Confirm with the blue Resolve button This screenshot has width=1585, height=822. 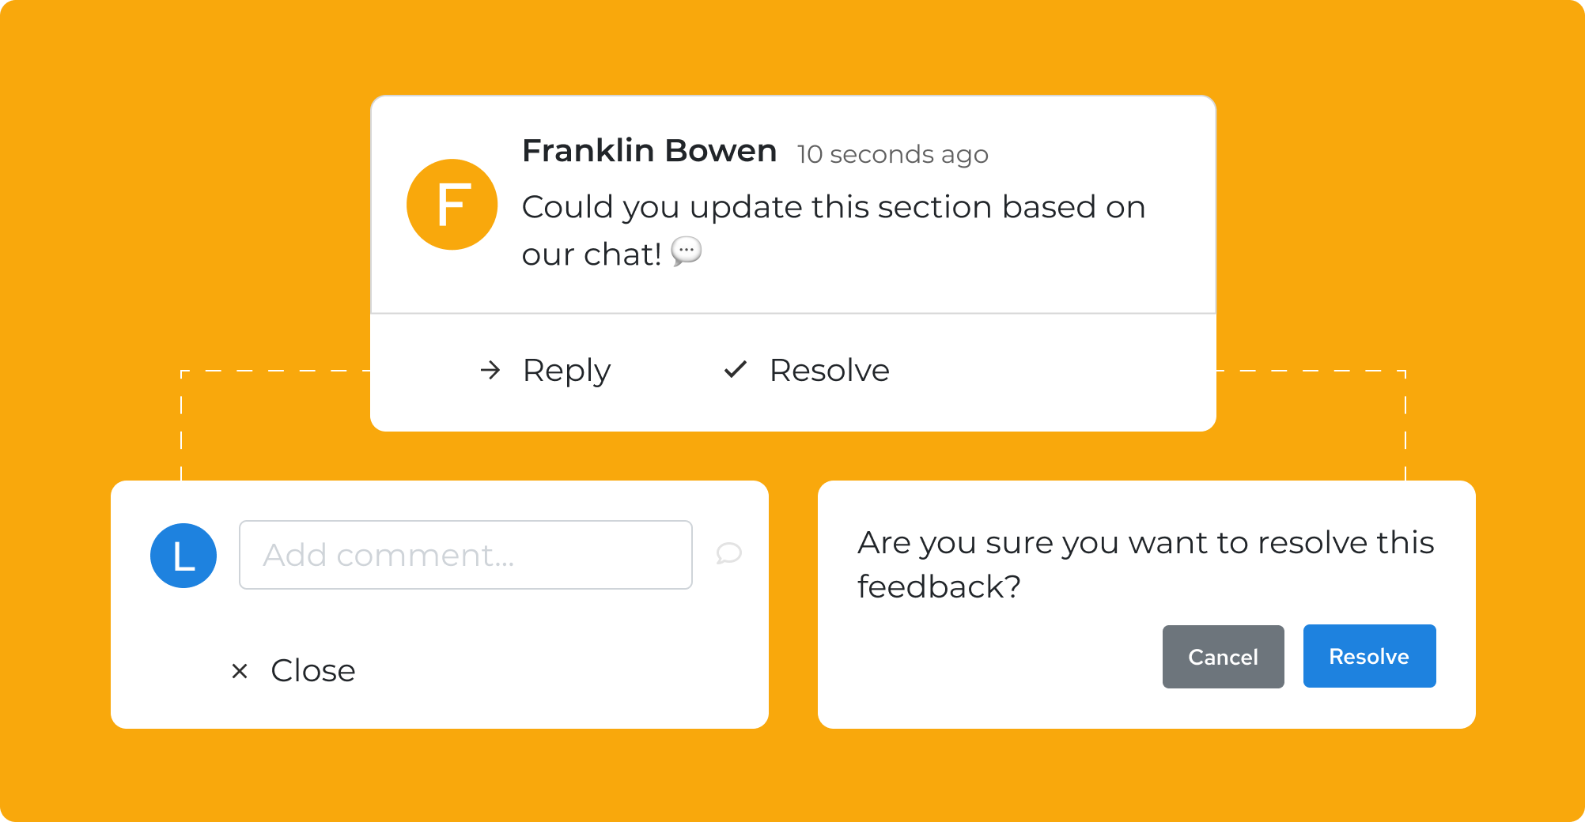(1369, 656)
